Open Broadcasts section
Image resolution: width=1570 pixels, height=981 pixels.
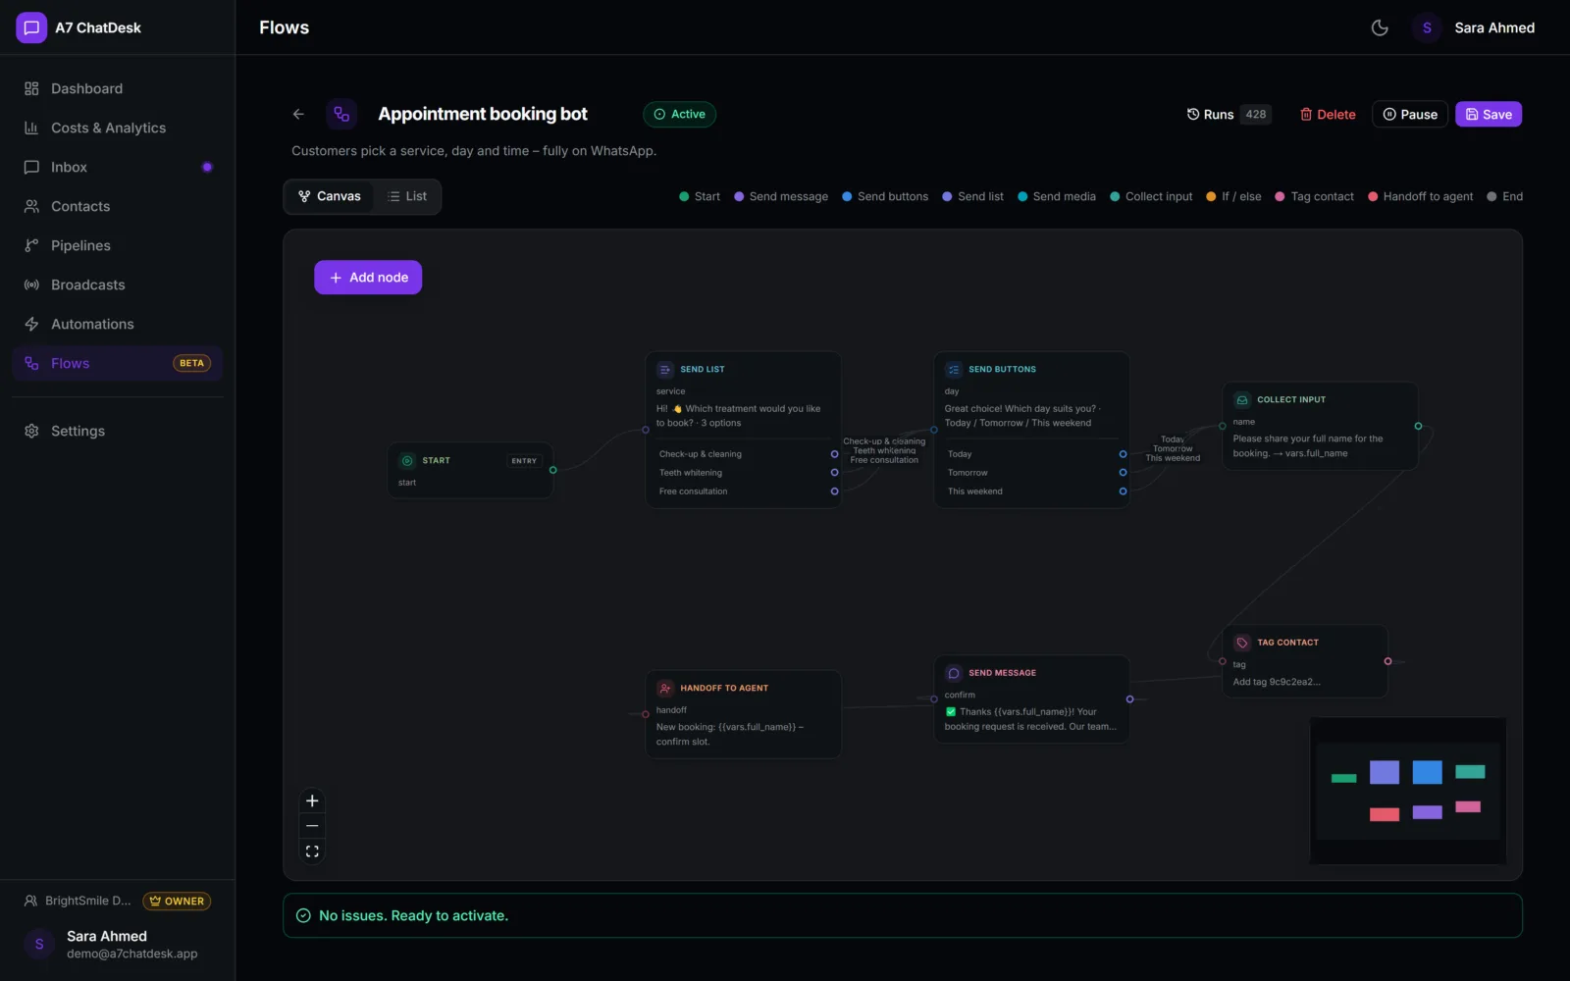(118, 284)
